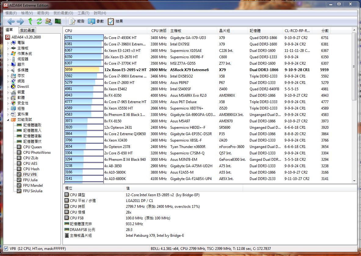This screenshot has width=361, height=256.
Task: Expand the 組態 tree node arrow
Action: 8,109
